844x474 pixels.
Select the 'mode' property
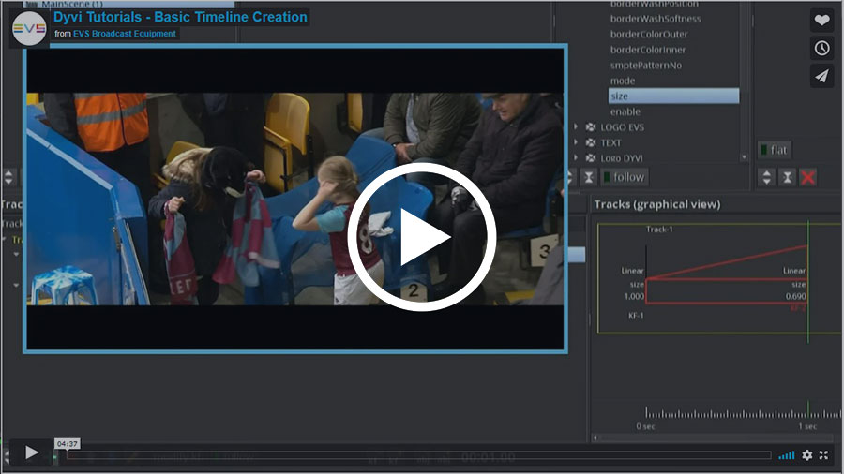coord(623,81)
